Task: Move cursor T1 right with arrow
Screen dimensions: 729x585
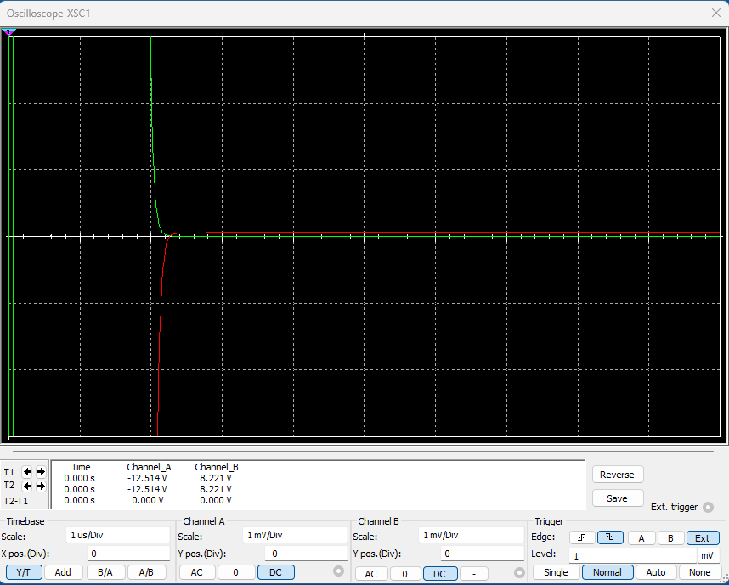Action: coord(41,471)
